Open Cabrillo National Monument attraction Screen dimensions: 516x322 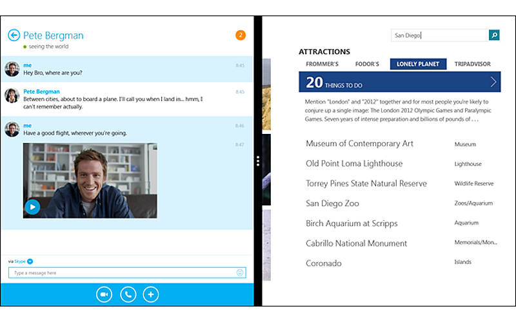click(x=357, y=243)
